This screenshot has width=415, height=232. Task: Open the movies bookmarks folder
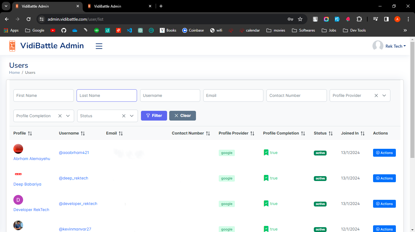pos(276,30)
